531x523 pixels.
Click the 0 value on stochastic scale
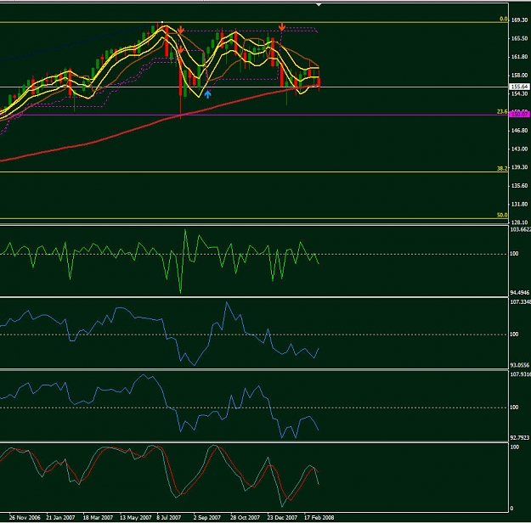click(511, 509)
